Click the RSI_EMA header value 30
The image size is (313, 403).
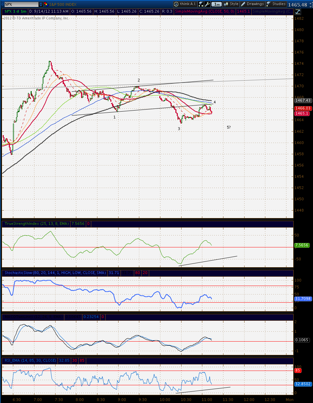74,360
